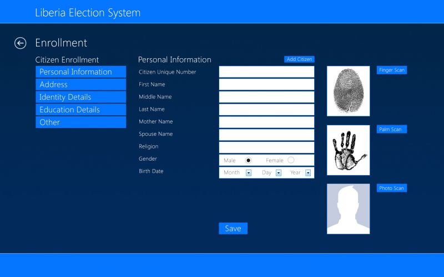
Task: Click into the Mother Name field
Action: 266,122
